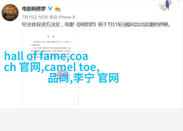The width and height of the screenshot is (183, 131).
Task: Click the grey empty area below the post
Action: [x=92, y=120]
